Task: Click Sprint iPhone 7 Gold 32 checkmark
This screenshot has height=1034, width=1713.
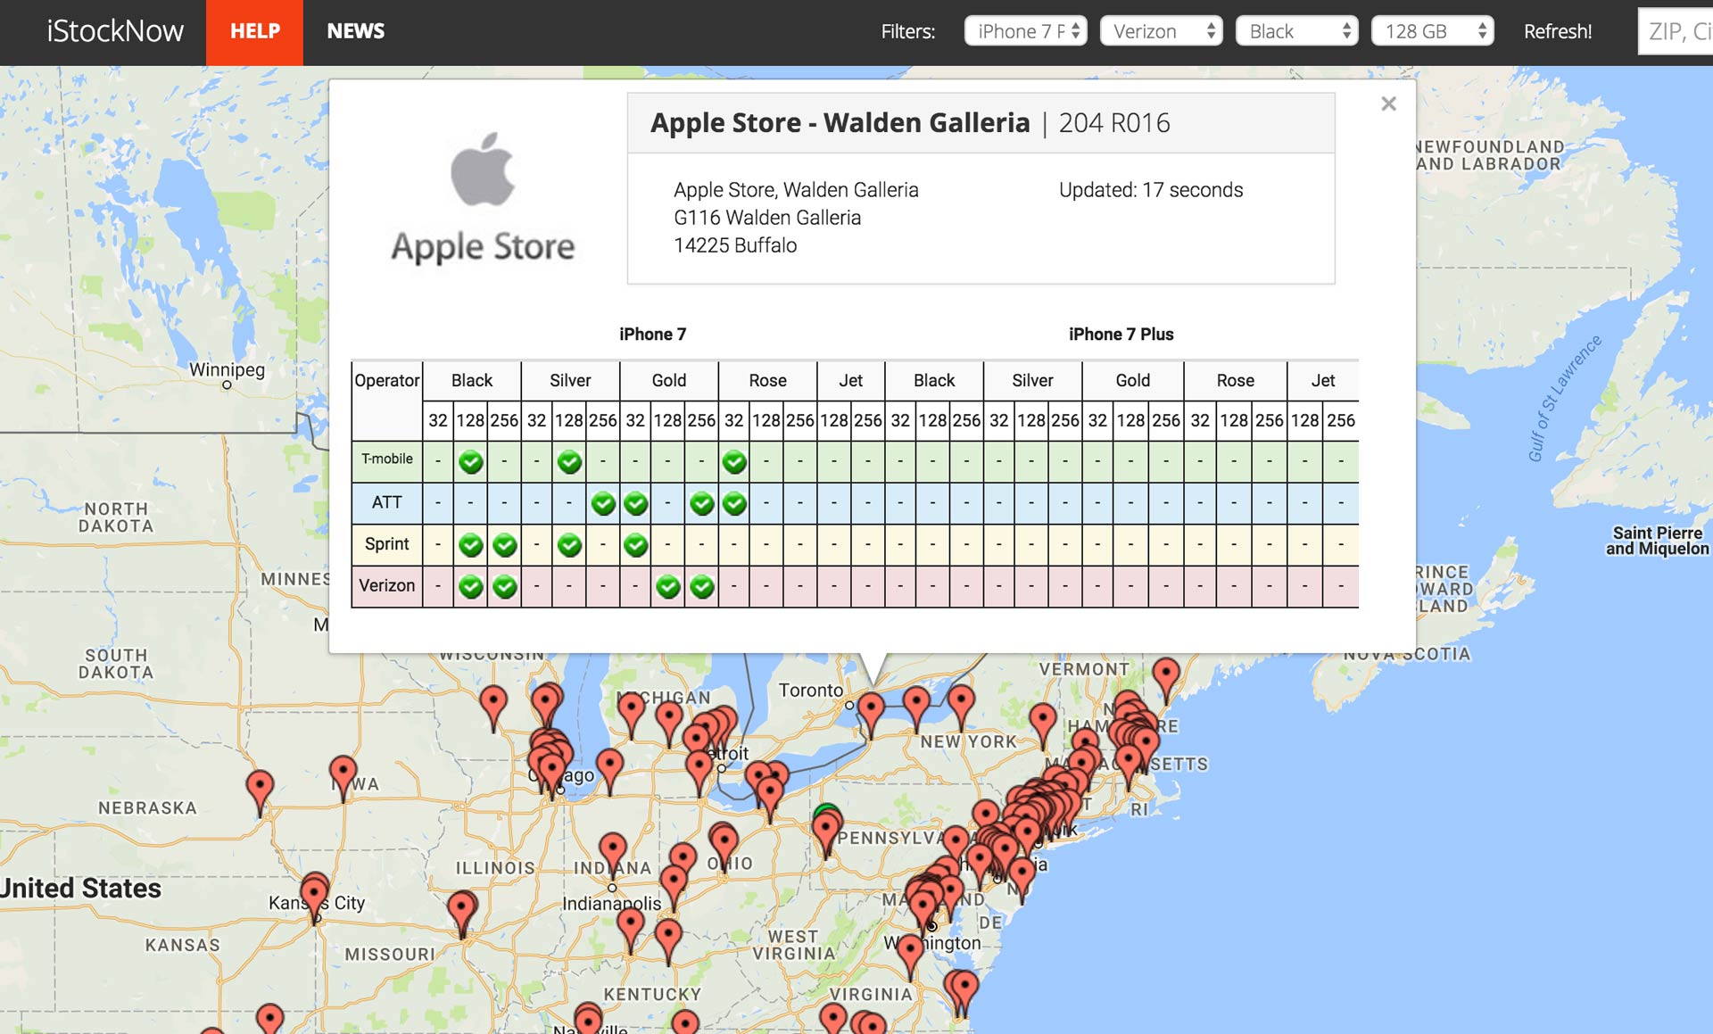Action: pyautogui.click(x=635, y=544)
